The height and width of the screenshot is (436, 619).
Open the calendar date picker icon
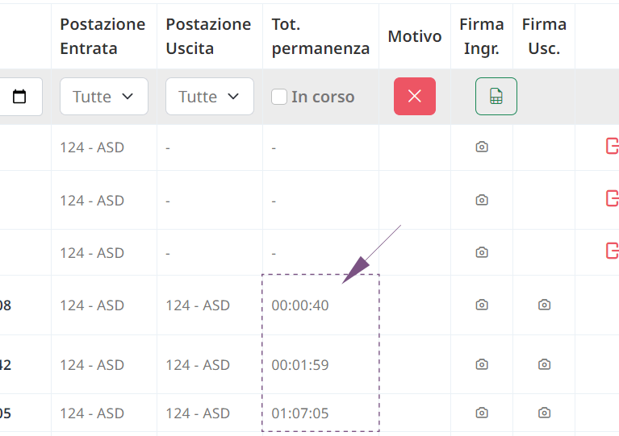pos(19,96)
